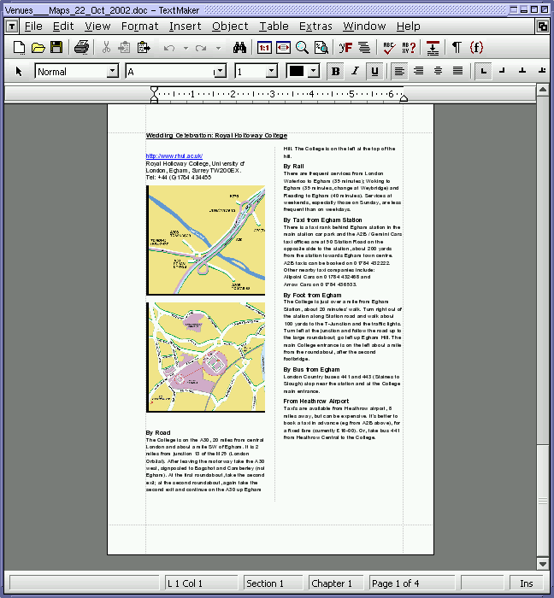Save the document with the floppy disk icon

(56, 47)
